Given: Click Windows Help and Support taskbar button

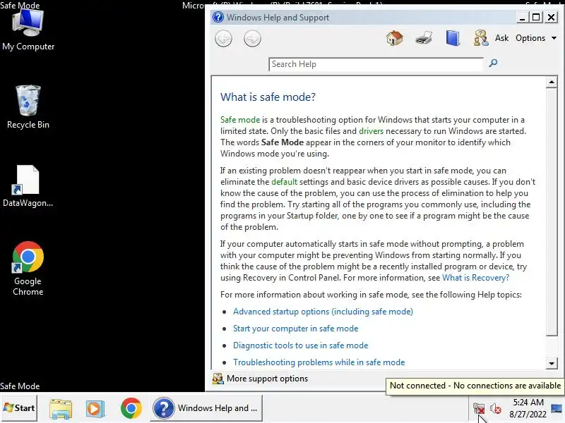Looking at the screenshot, I should pos(206,408).
